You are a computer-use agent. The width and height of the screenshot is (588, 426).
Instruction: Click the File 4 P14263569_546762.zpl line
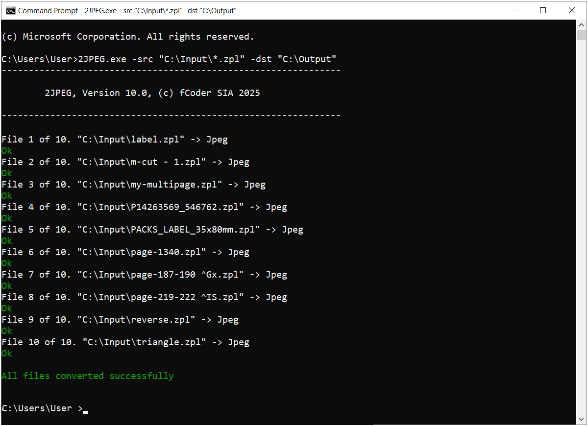click(x=145, y=207)
